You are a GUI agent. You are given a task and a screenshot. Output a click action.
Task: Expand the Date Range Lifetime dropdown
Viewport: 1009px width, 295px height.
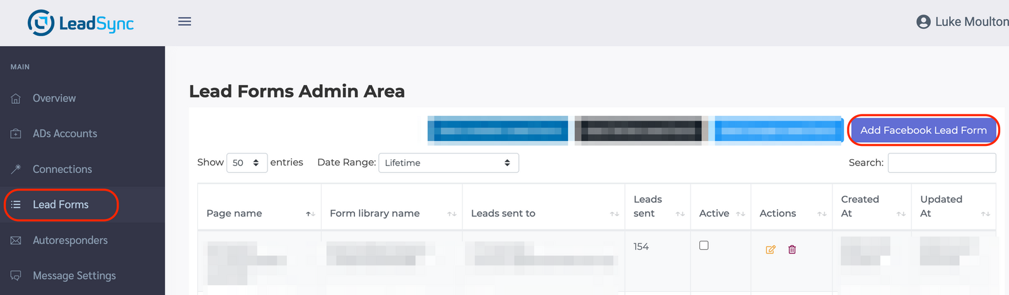click(x=448, y=163)
